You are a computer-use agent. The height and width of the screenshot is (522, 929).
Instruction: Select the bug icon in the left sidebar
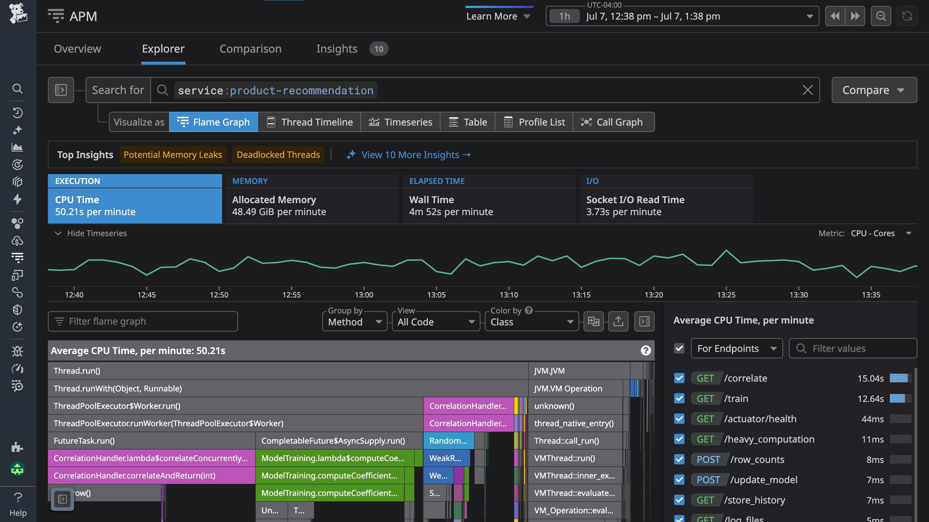click(17, 351)
